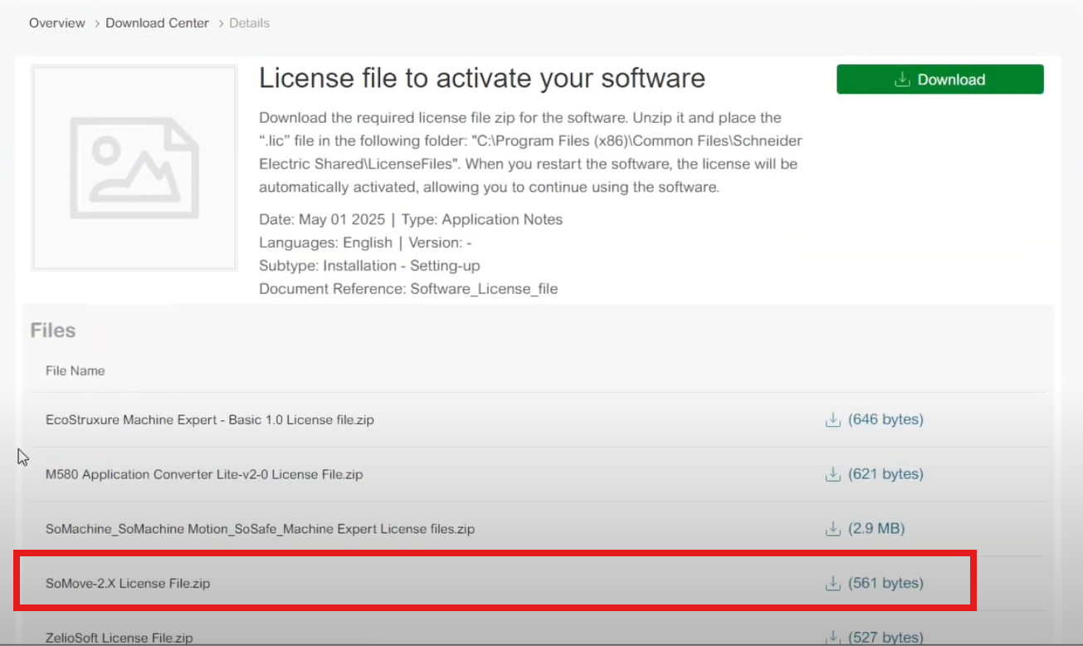
Task: Open M580 Application Converter Lite-v2-0 License File.zip
Action: pyautogui.click(x=204, y=475)
